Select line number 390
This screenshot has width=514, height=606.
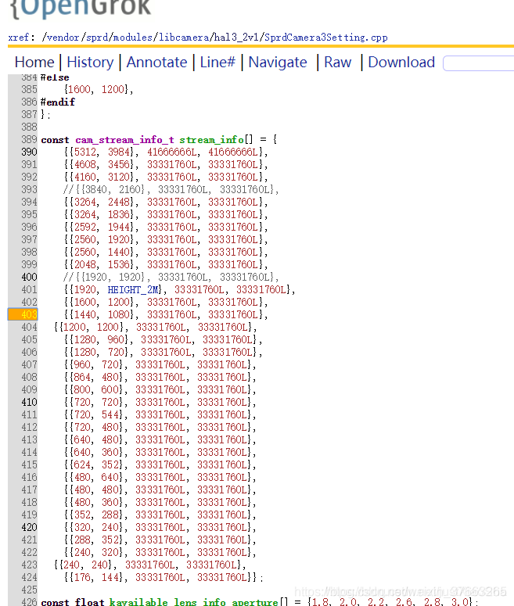point(29,152)
